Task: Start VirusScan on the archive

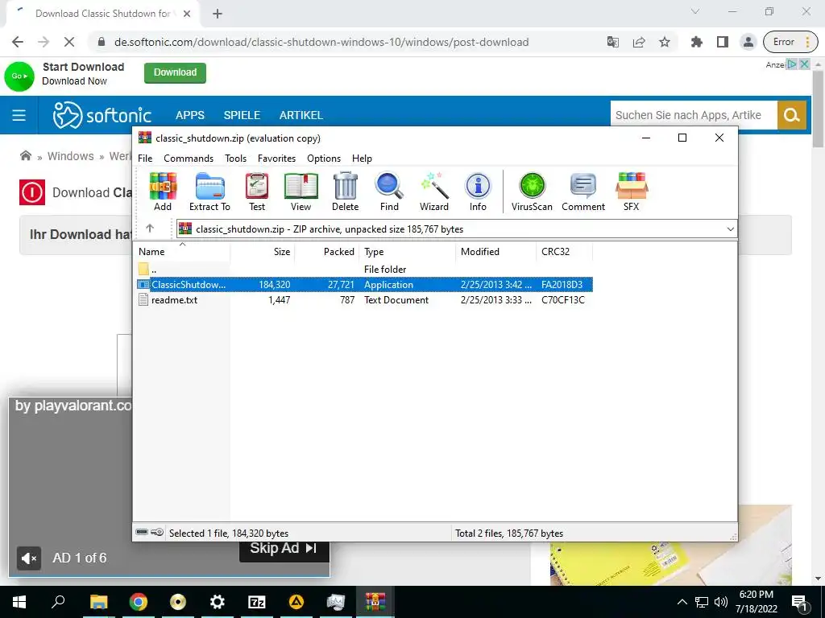Action: (532, 192)
